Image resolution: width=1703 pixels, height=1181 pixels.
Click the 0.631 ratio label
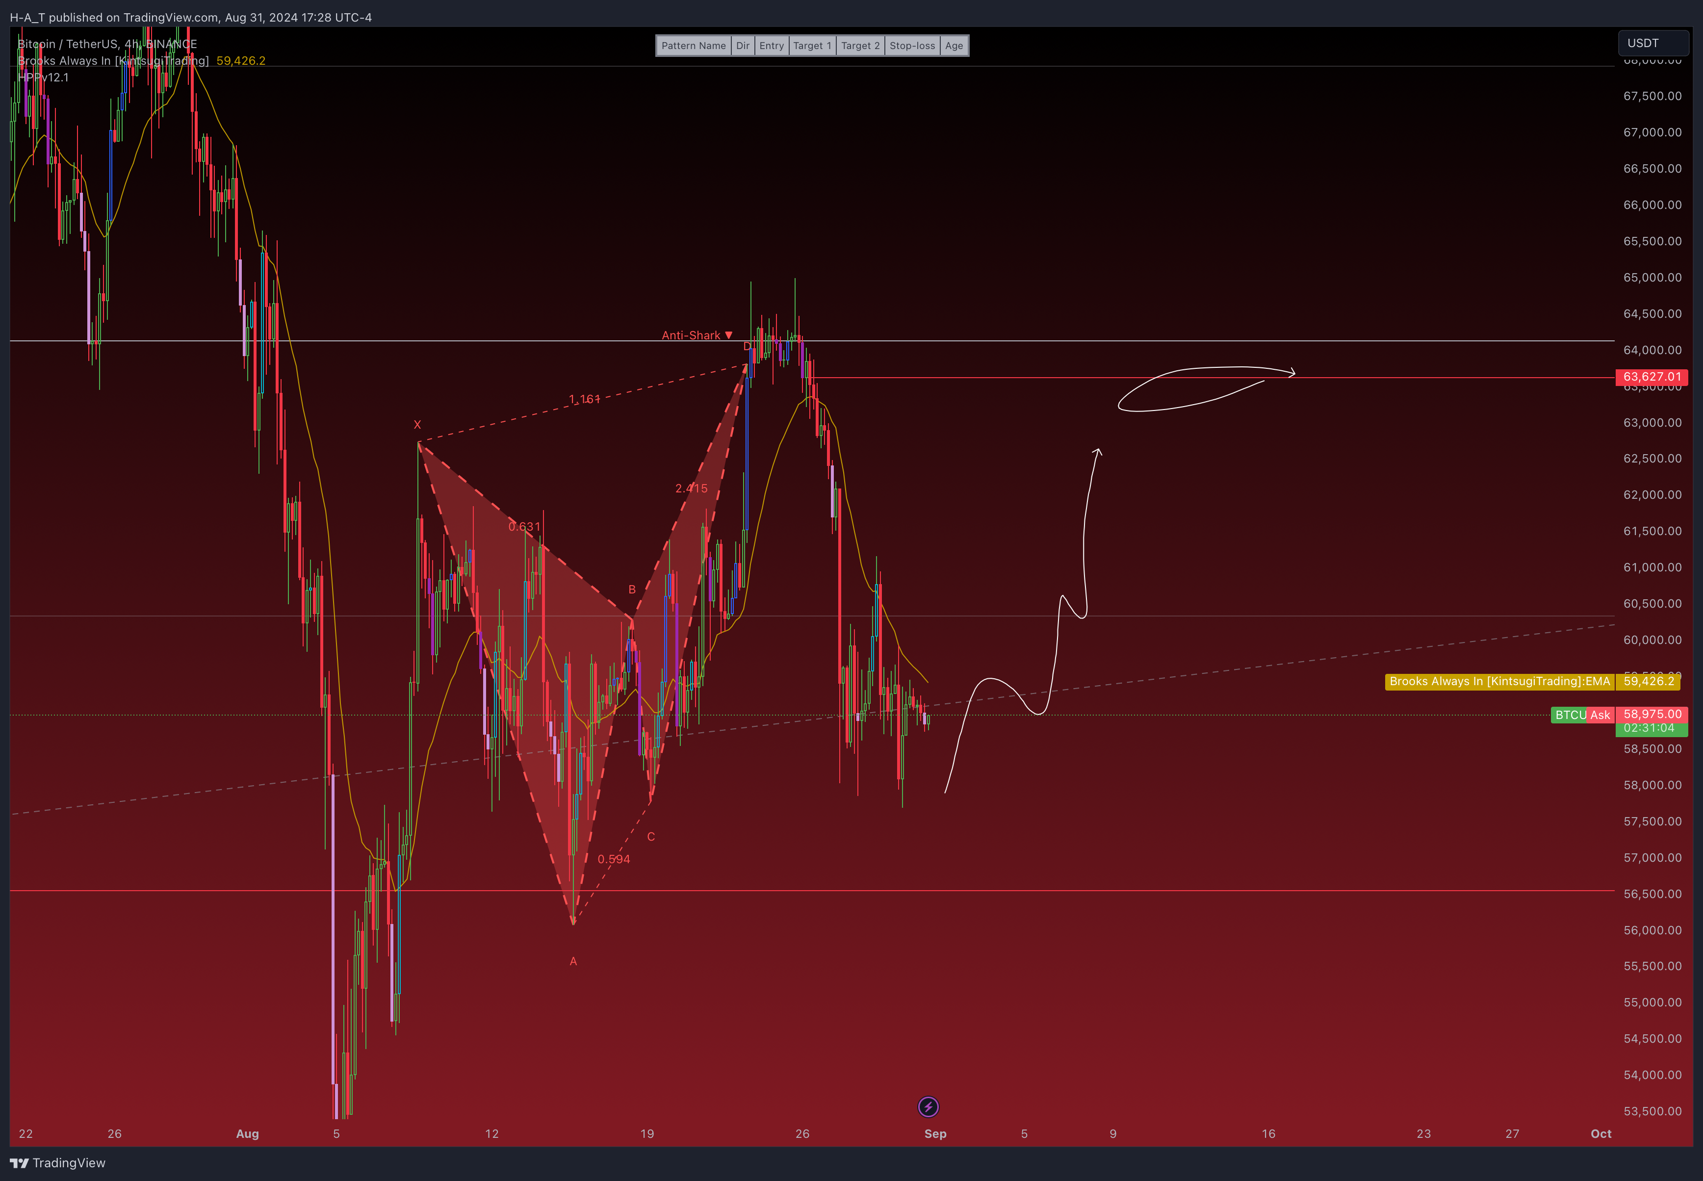pos(525,527)
